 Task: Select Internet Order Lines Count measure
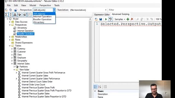coord(33,85)
